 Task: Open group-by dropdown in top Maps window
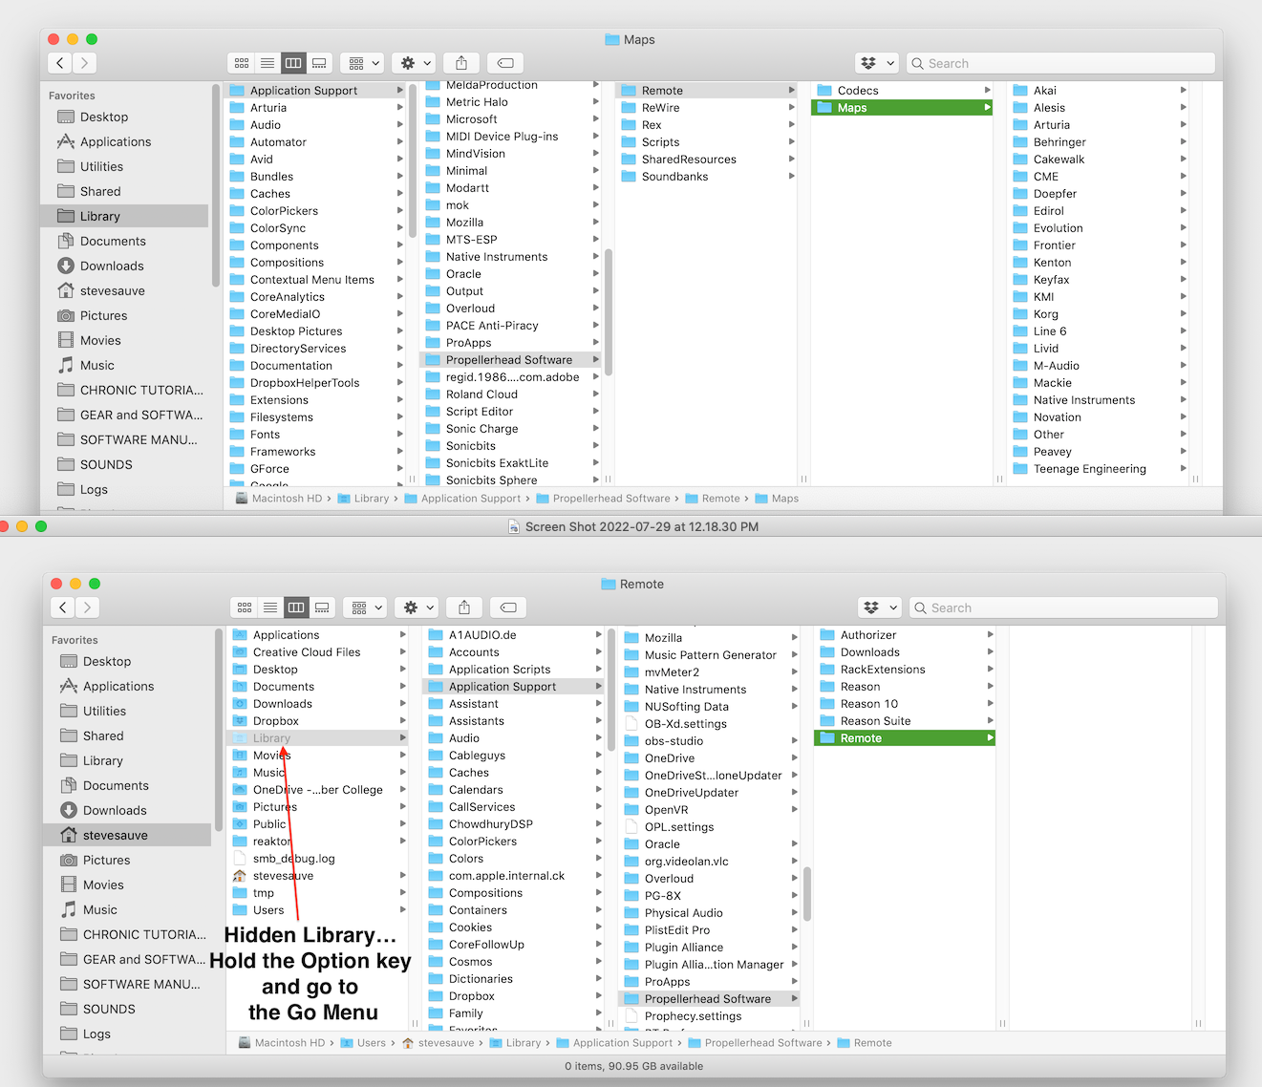(363, 63)
